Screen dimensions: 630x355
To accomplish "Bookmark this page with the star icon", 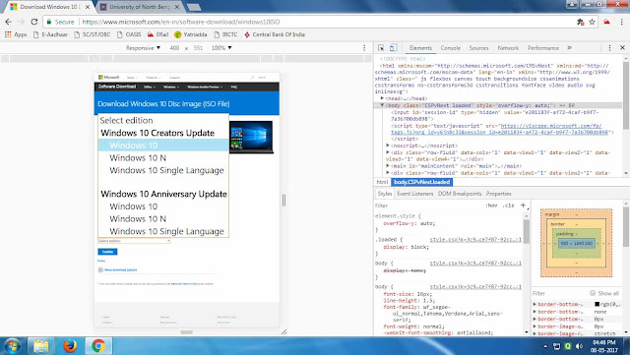I will (592, 22).
